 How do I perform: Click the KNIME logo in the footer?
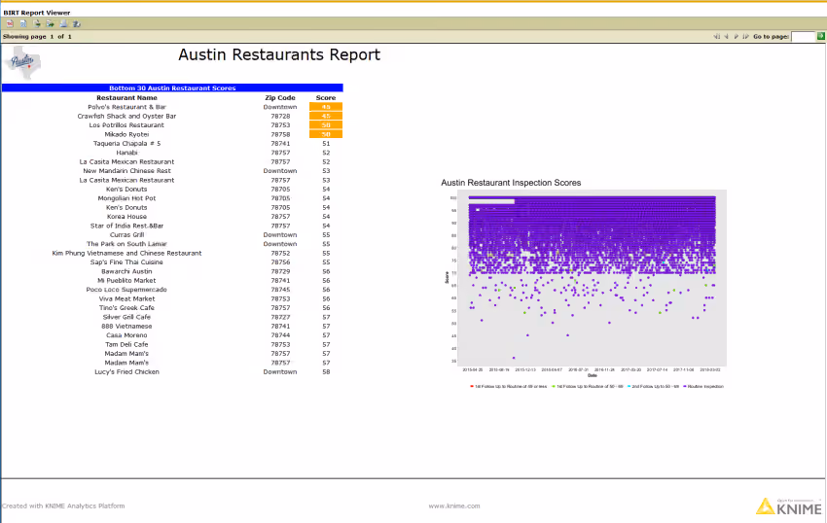tap(789, 506)
